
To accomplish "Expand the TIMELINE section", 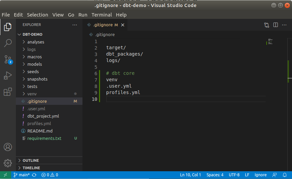I will 49,168.
